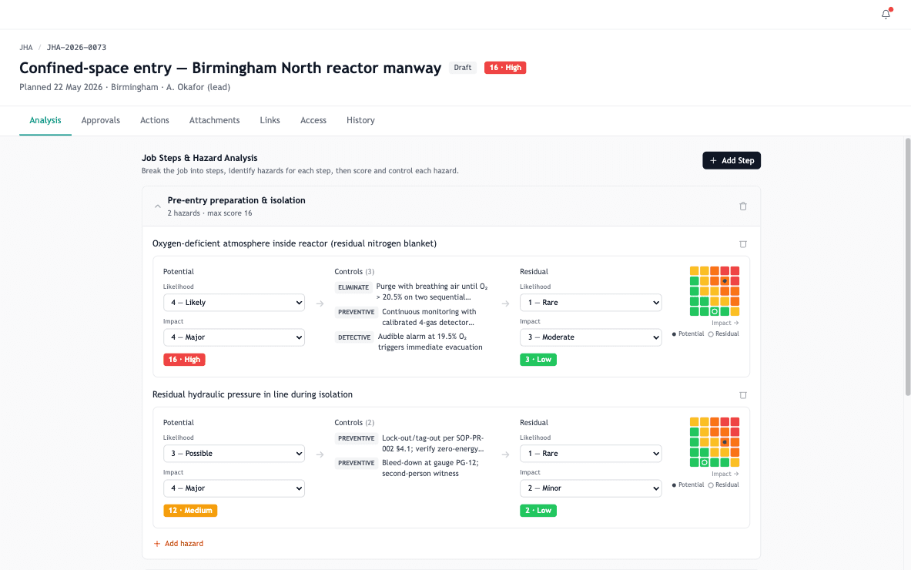Collapse the Pre-entry preparation & isolation step
The image size is (911, 570).
click(x=157, y=206)
